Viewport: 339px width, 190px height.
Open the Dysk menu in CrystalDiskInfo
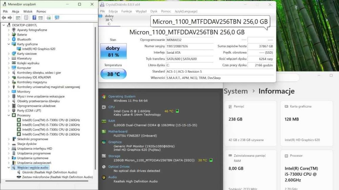pyautogui.click(x=154, y=11)
